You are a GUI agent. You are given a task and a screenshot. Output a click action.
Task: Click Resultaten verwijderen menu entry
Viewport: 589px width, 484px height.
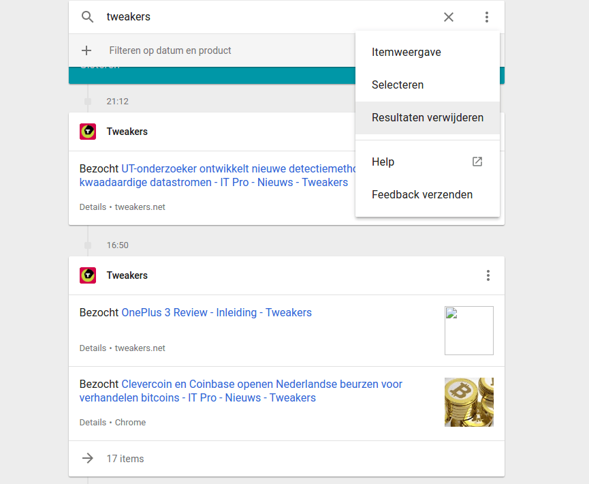click(428, 117)
